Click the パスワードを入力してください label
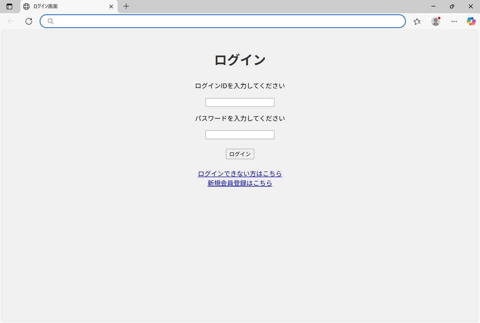This screenshot has height=323, width=480. pyautogui.click(x=240, y=118)
